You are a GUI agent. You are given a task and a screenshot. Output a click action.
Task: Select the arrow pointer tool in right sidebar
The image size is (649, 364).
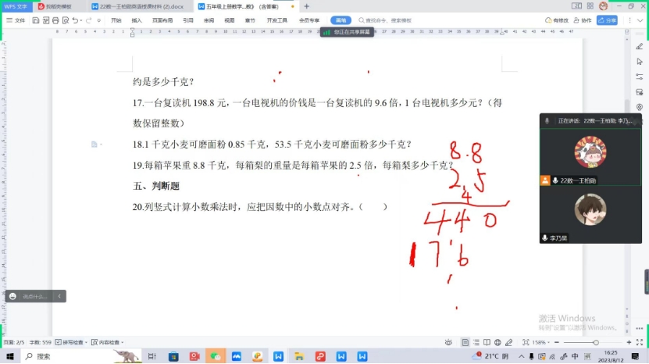click(639, 62)
